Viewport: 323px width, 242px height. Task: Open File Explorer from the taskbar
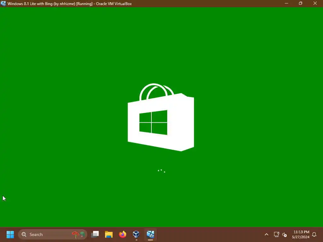109,234
